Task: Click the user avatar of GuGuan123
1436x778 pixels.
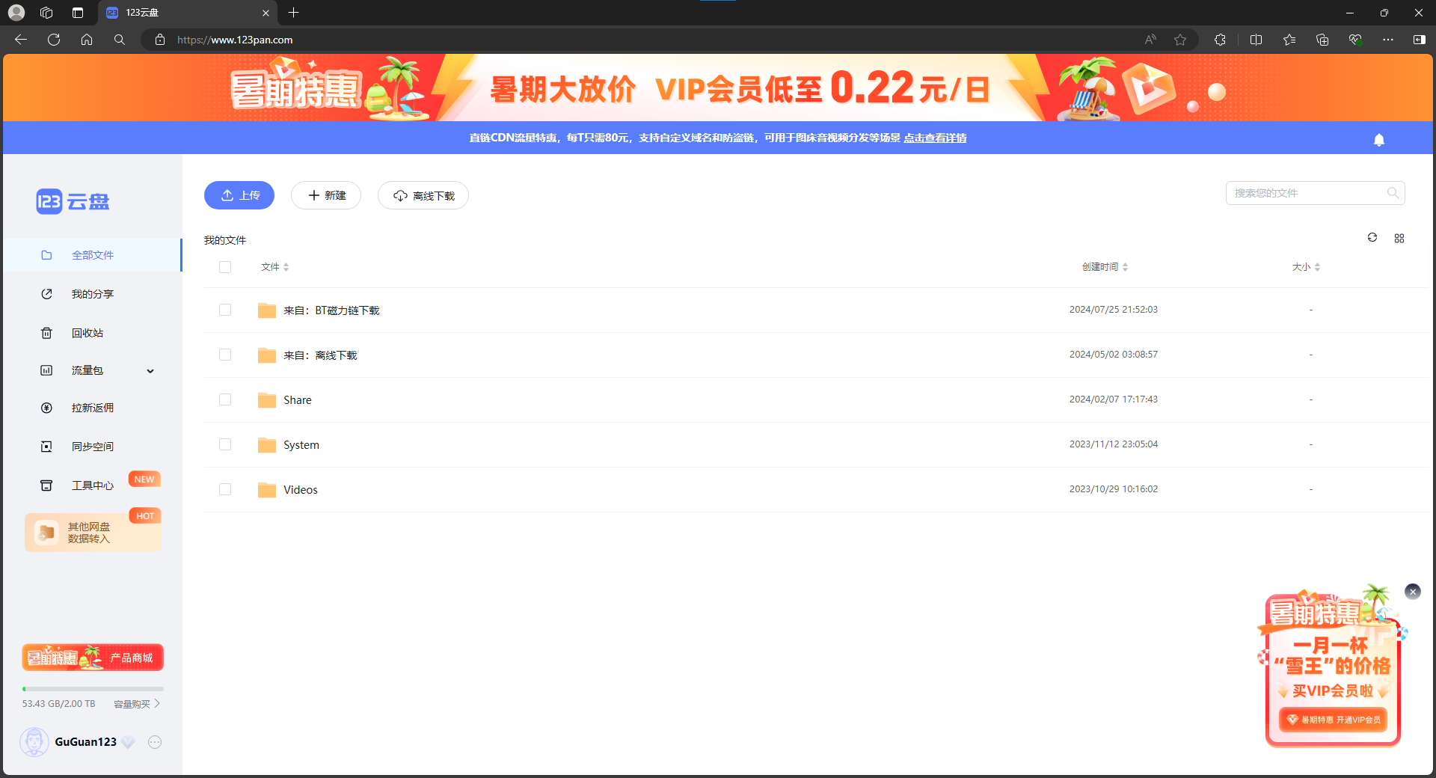Action: click(34, 741)
